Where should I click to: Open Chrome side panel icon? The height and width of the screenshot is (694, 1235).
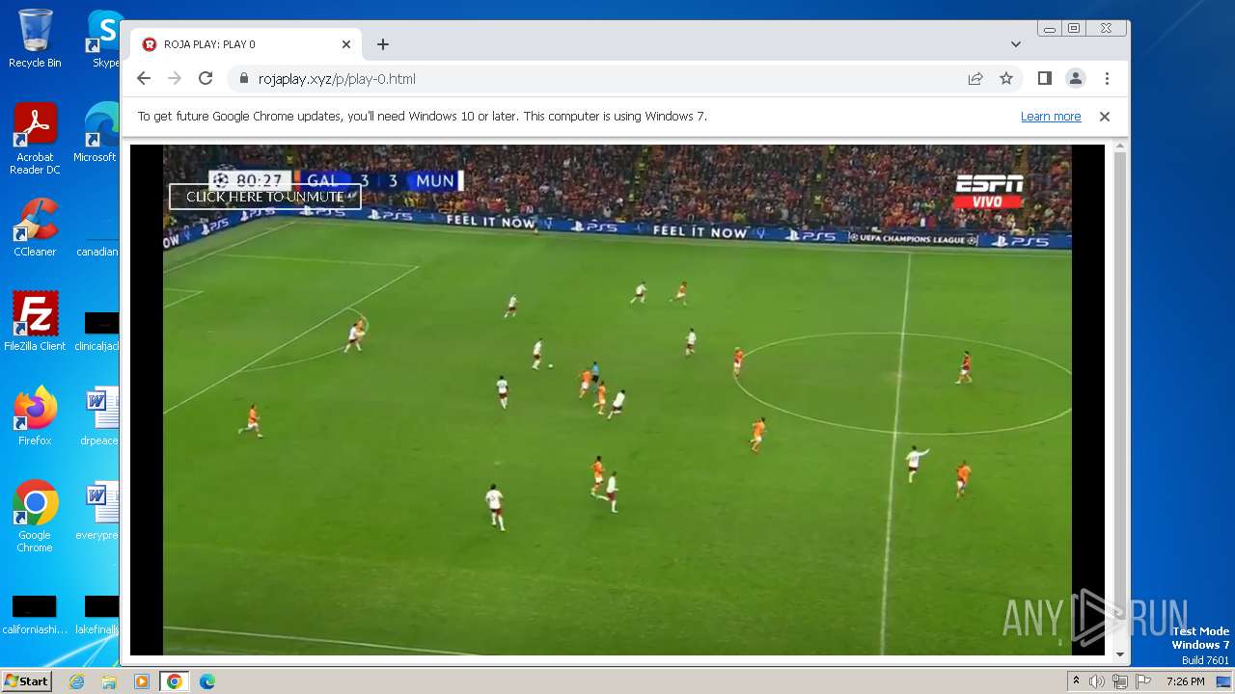pyautogui.click(x=1045, y=79)
